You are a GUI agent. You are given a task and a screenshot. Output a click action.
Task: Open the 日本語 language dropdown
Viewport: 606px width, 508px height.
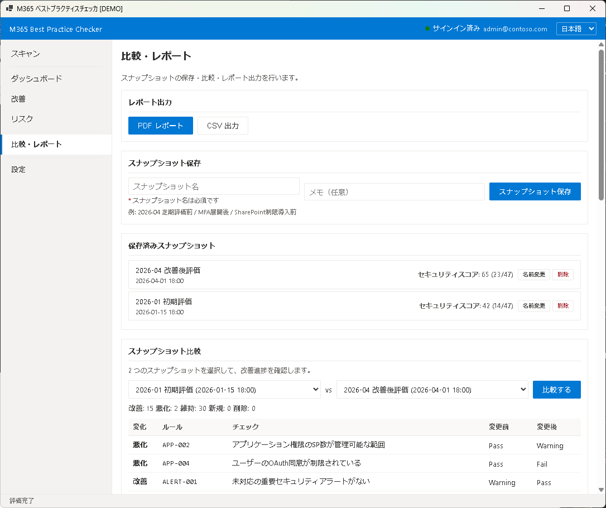[x=576, y=29]
